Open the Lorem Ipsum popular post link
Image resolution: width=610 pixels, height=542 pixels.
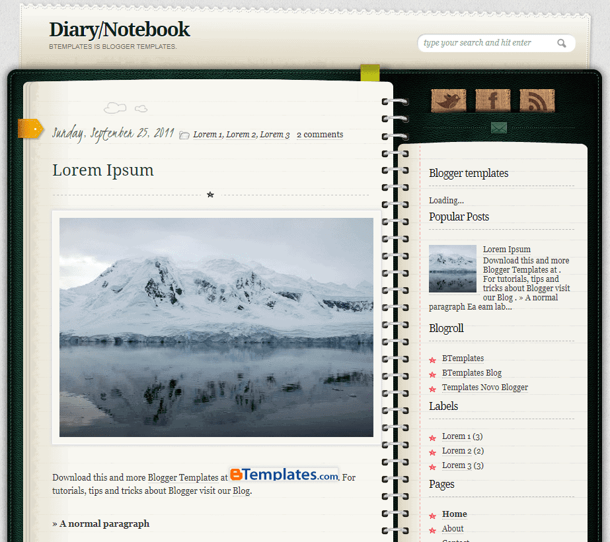(506, 249)
